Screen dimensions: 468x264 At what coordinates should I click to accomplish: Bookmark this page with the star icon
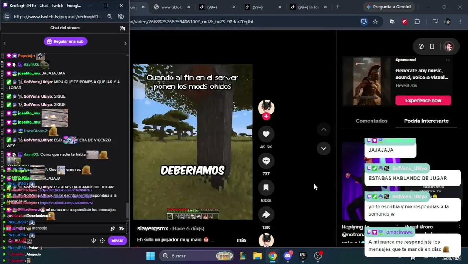pos(375,22)
